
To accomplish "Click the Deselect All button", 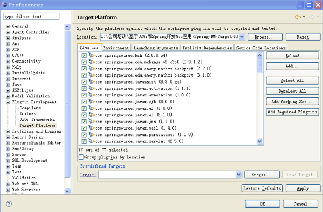I will 293,91.
